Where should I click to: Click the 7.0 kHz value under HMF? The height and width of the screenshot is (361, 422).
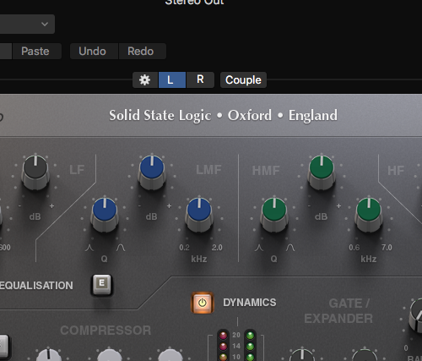pos(387,248)
